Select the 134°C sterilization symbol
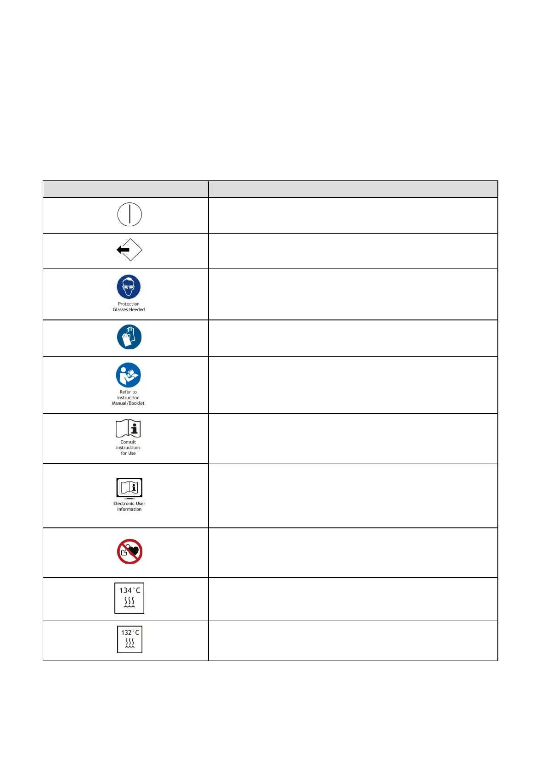547x773 pixels. (129, 598)
